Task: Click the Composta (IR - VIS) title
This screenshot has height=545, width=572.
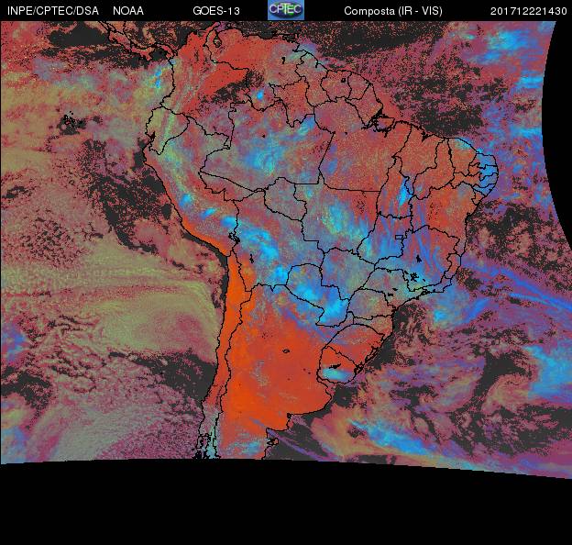Action: click(393, 11)
